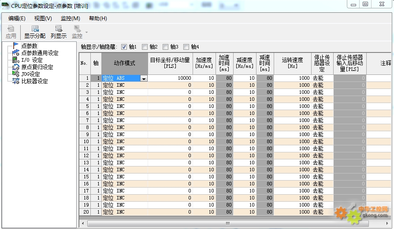Image resolution: width=394 pixels, height=229 pixels.
Task: Click the icon beside 点参数通用设定
Action: click(16, 53)
